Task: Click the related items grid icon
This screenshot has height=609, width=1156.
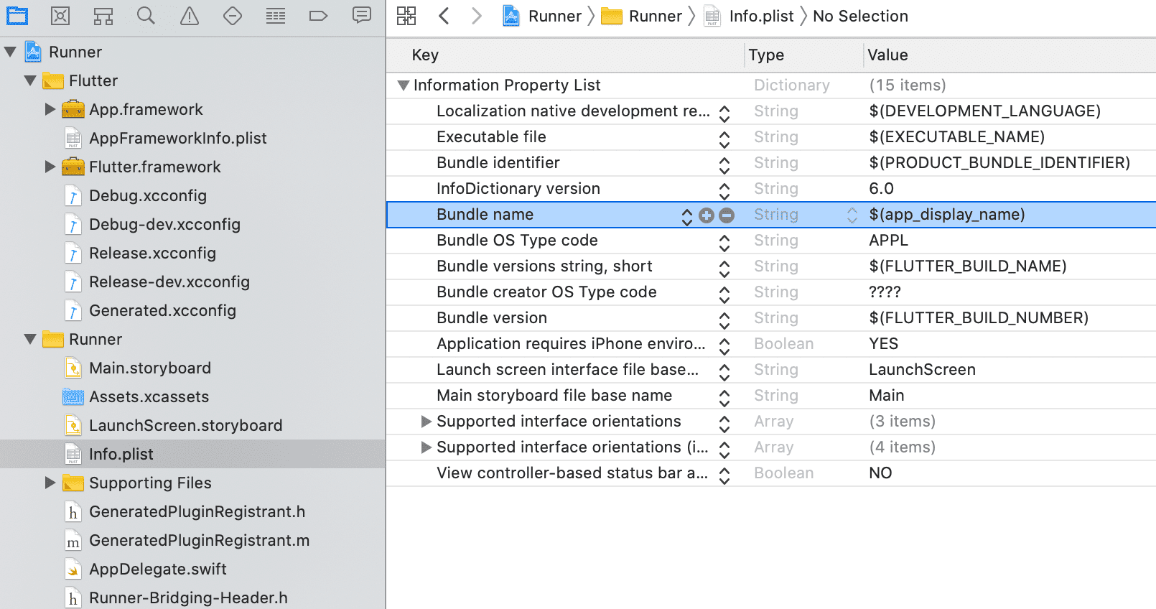Action: [x=406, y=16]
